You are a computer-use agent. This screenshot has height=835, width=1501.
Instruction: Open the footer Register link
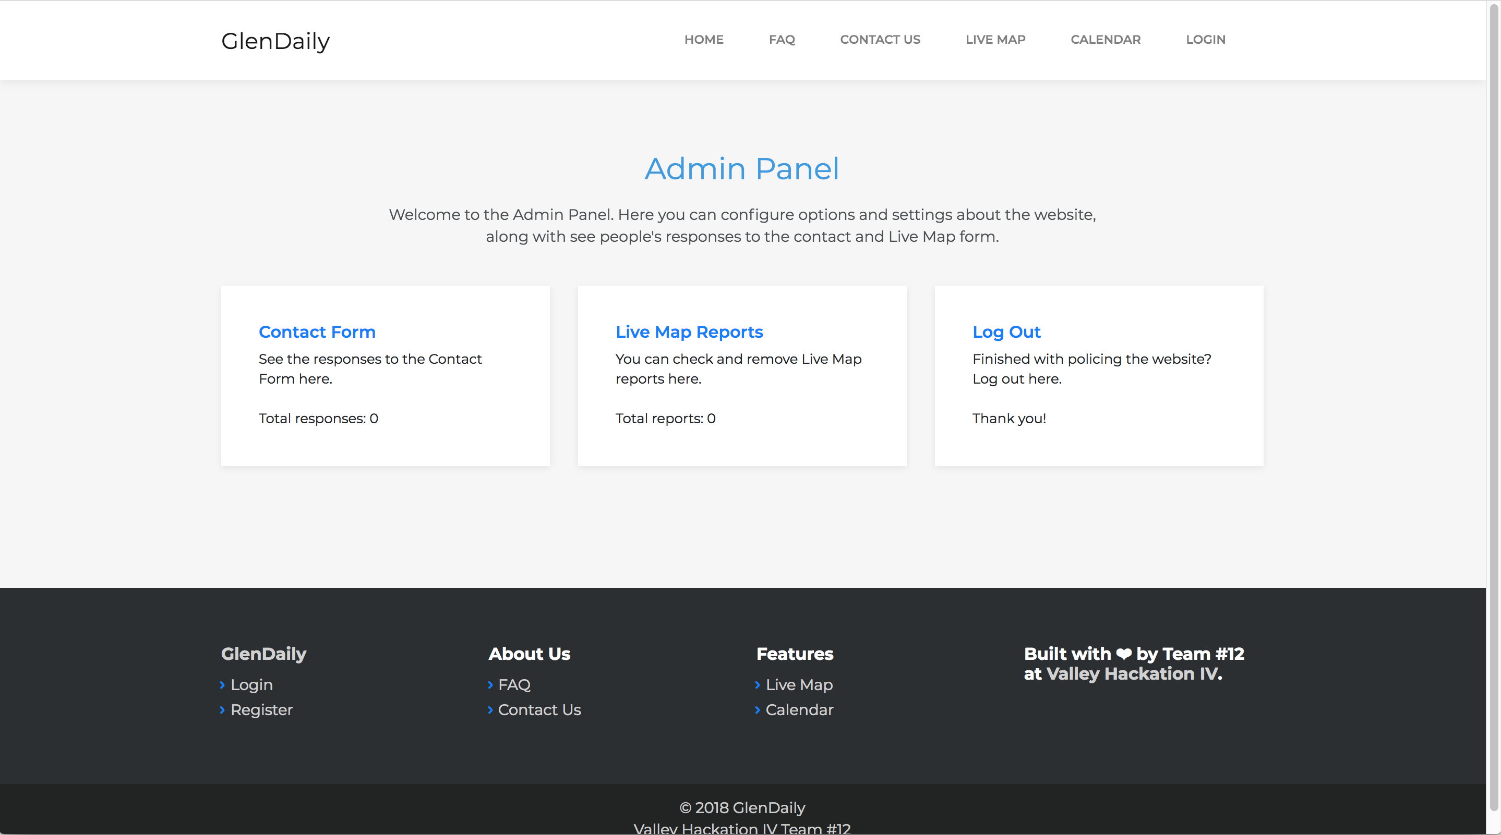261,710
